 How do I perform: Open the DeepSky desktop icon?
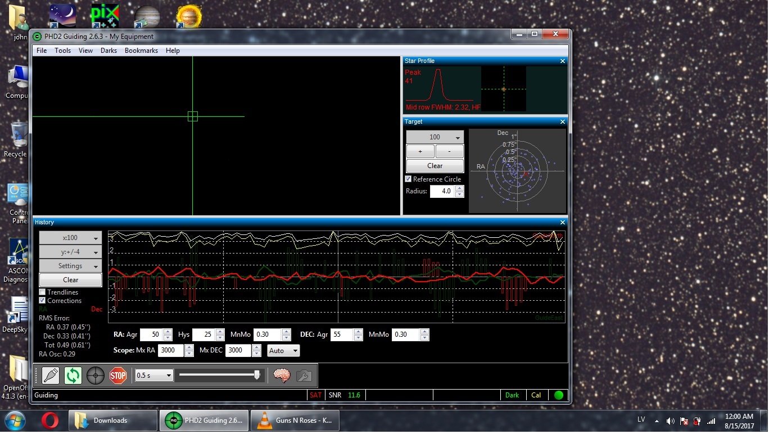[18, 315]
